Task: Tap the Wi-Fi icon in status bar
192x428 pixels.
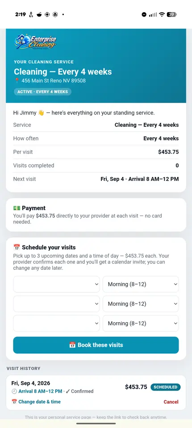Action: 162,14
